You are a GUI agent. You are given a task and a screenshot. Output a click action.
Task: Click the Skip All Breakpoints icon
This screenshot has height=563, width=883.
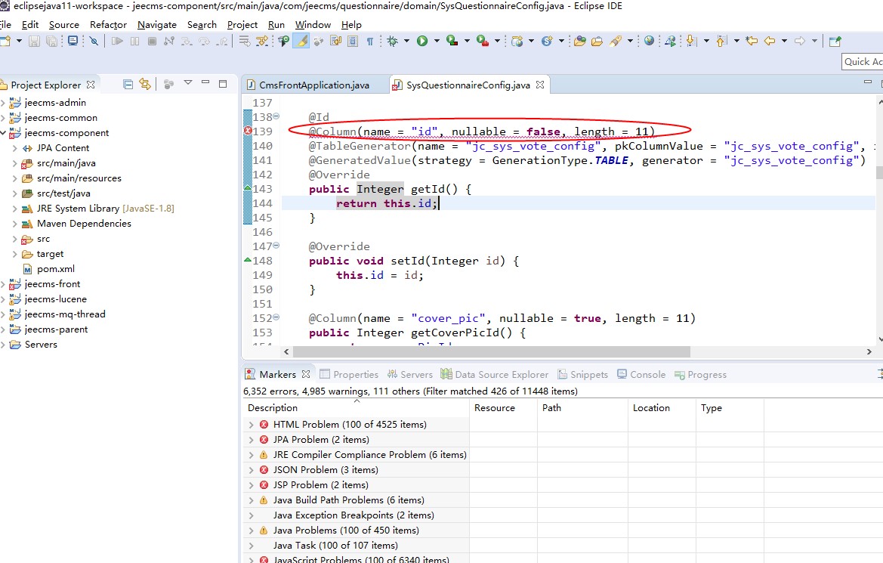click(x=94, y=41)
